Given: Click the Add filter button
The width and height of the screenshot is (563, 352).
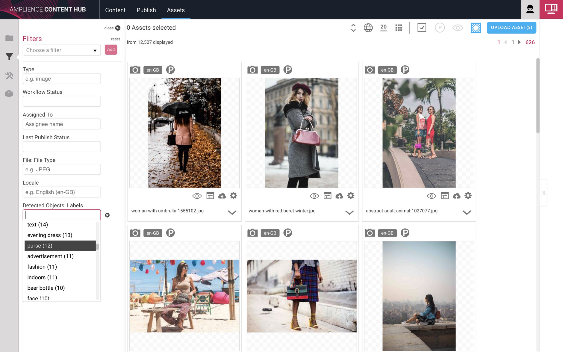Looking at the screenshot, I should pos(111,50).
